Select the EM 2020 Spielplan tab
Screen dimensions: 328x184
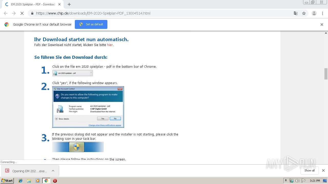point(33,4)
